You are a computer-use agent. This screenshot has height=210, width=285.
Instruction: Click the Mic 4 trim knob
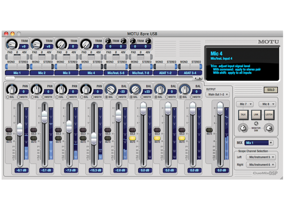click(86, 44)
